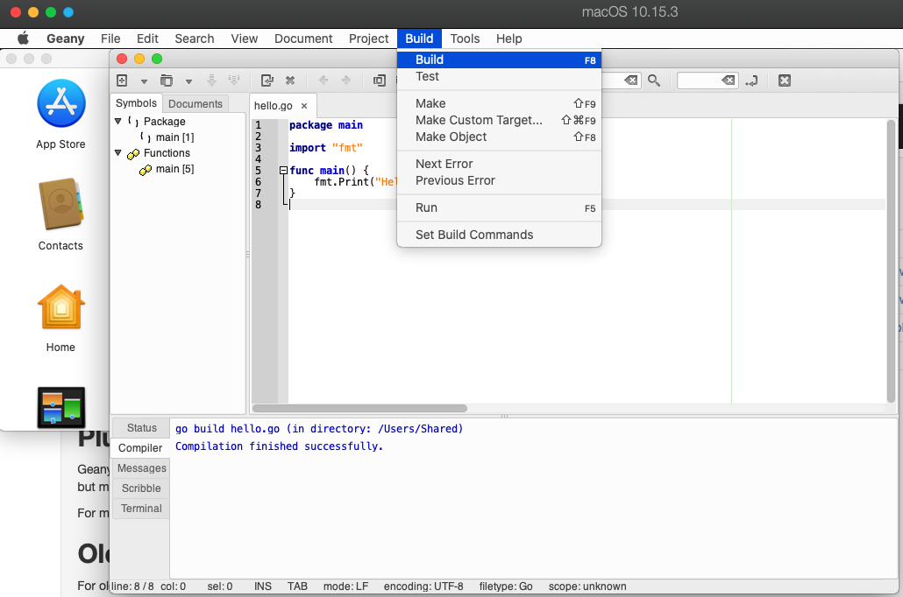This screenshot has height=597, width=903.
Task: Choose Test in the Build menu
Action: click(x=500, y=76)
